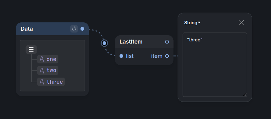Screen dimensions: 271x119
Task: Click the LastItem node title
Action: 131,42
